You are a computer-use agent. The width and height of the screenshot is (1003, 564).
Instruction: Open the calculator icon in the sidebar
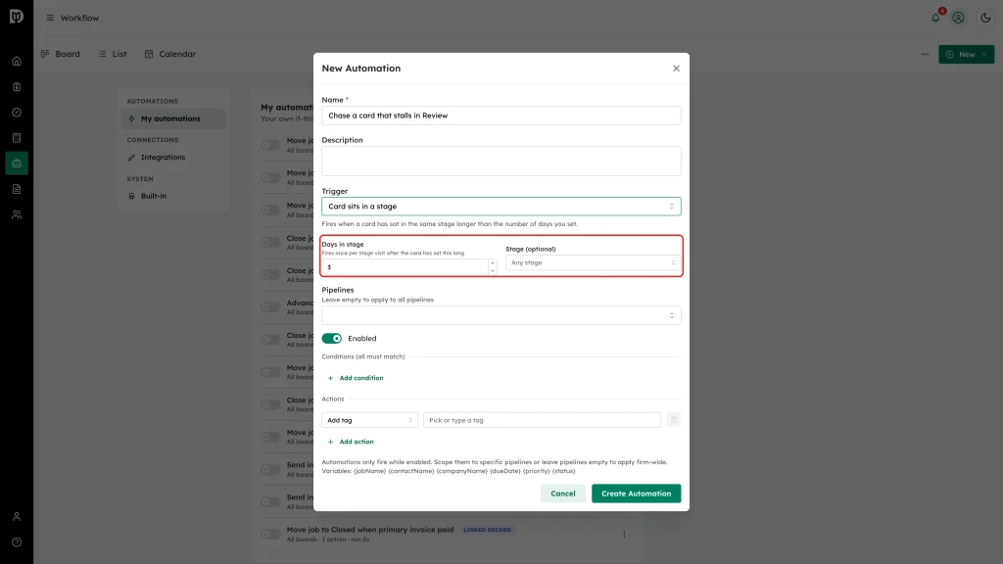[x=17, y=138]
